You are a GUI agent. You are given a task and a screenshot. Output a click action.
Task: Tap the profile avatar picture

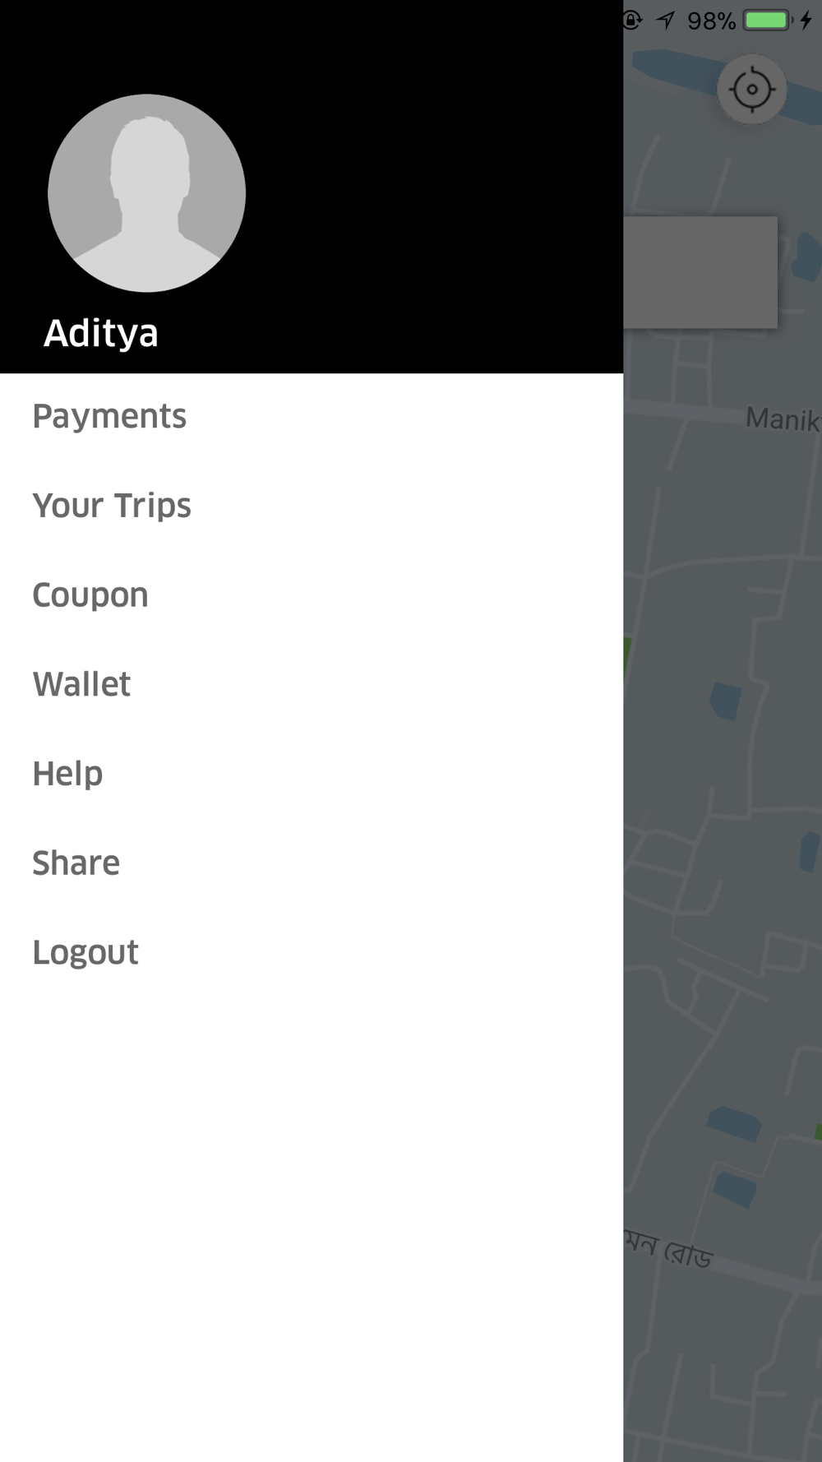point(146,193)
